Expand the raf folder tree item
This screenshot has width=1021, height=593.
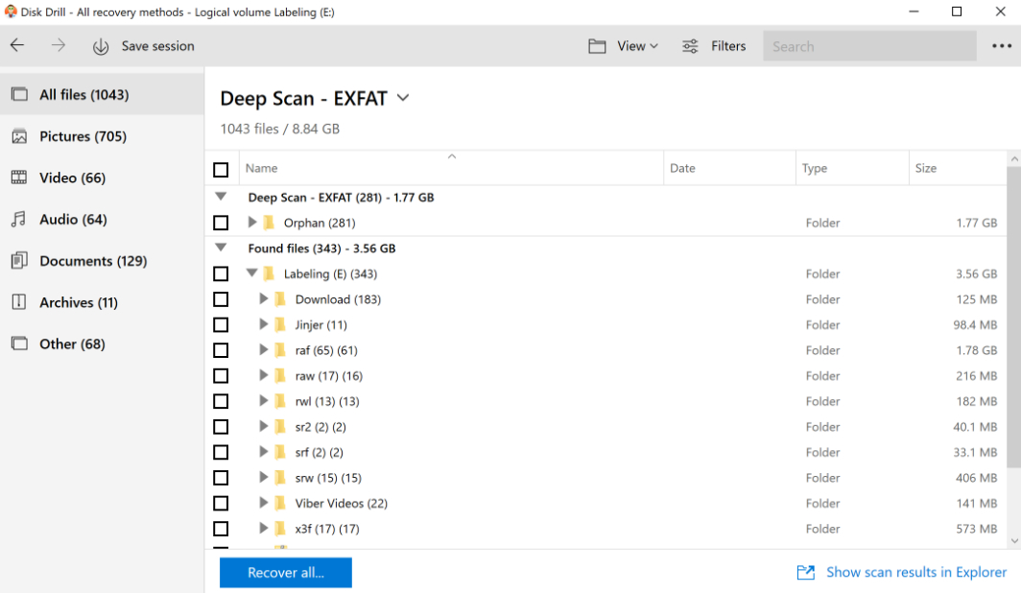click(x=263, y=349)
